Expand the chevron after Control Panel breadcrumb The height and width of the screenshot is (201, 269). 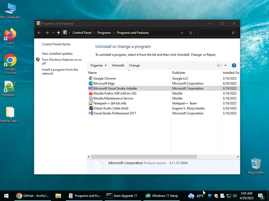coord(94,33)
